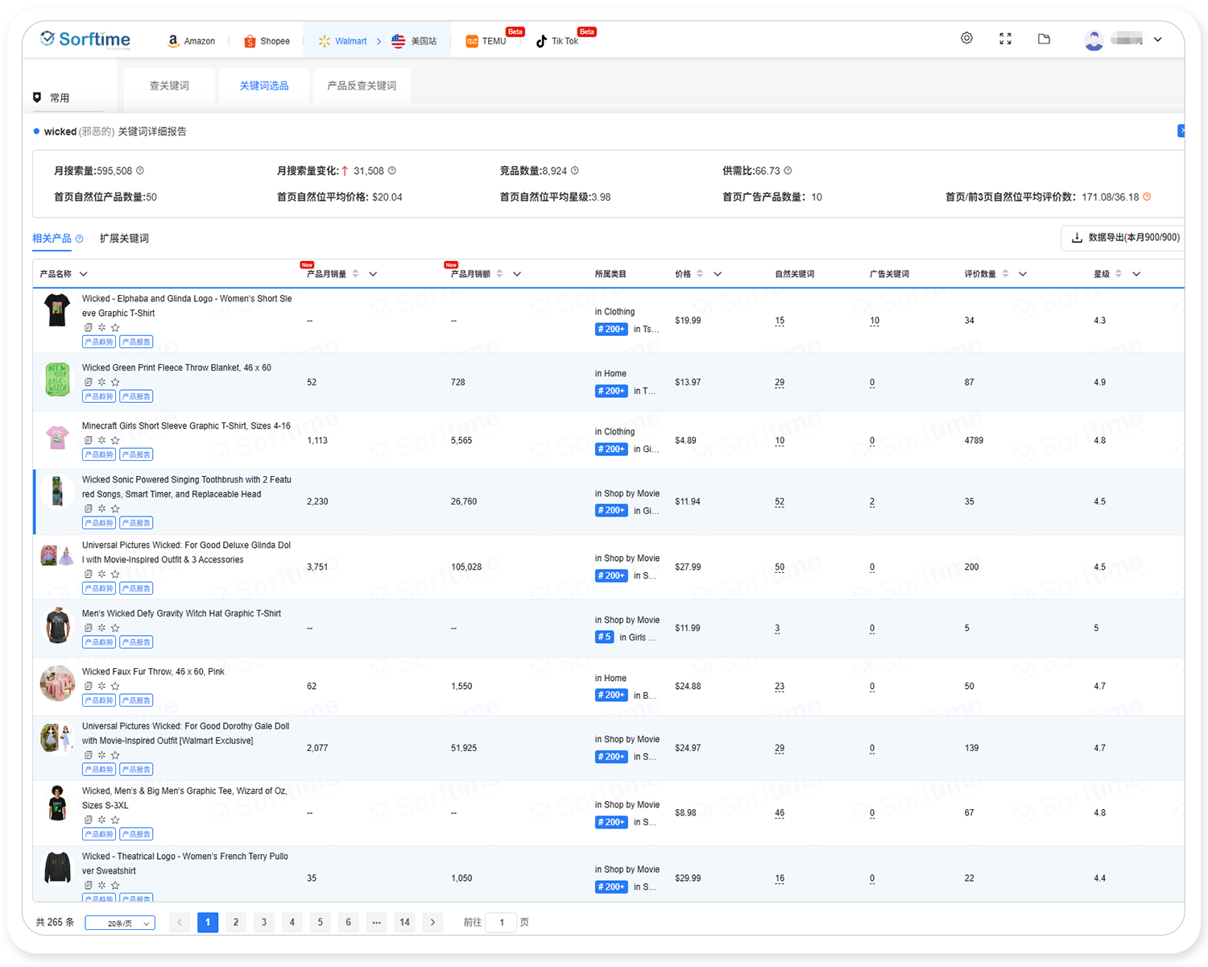The height and width of the screenshot is (967, 1208).
Task: Switch to the 扩展关键词 tab
Action: pyautogui.click(x=124, y=239)
